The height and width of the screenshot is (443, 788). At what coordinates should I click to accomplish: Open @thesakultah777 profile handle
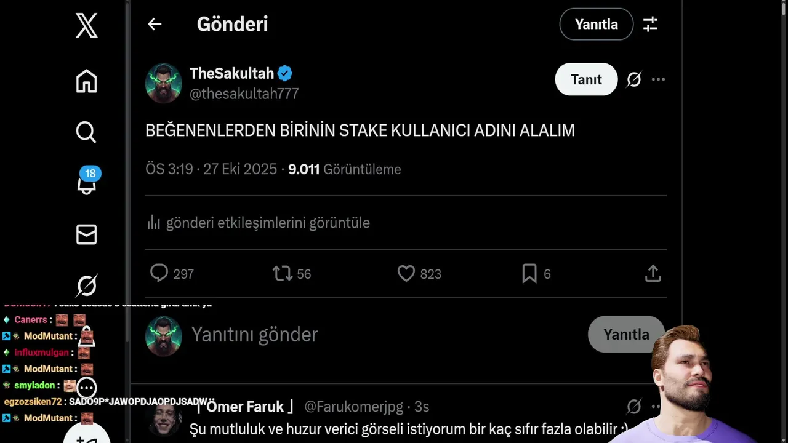click(x=244, y=94)
